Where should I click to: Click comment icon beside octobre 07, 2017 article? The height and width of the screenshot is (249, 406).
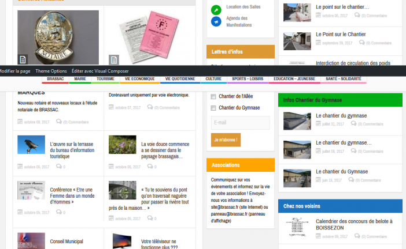[x=150, y=108]
